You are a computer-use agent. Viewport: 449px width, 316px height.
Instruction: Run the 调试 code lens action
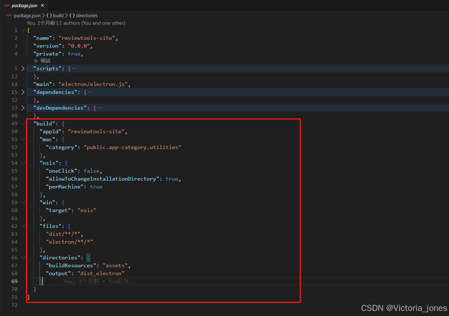[x=45, y=61]
